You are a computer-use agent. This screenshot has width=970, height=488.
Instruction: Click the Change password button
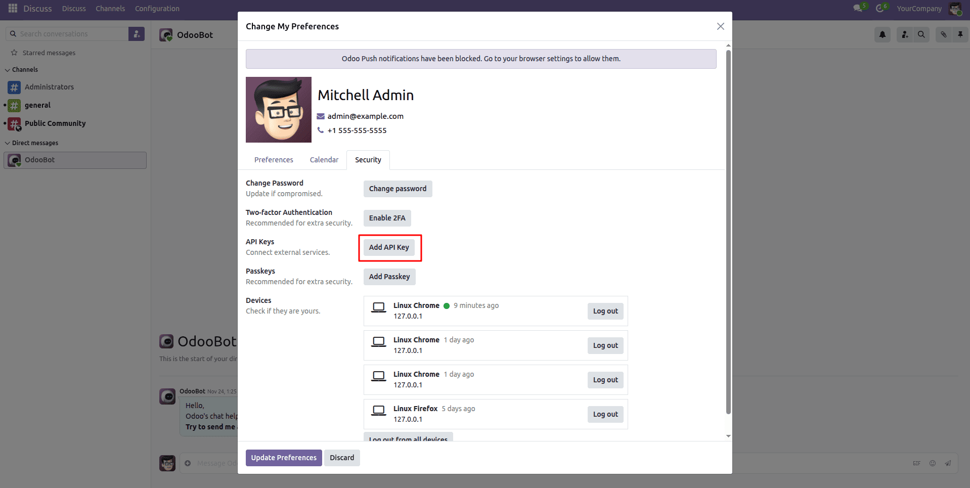tap(398, 189)
